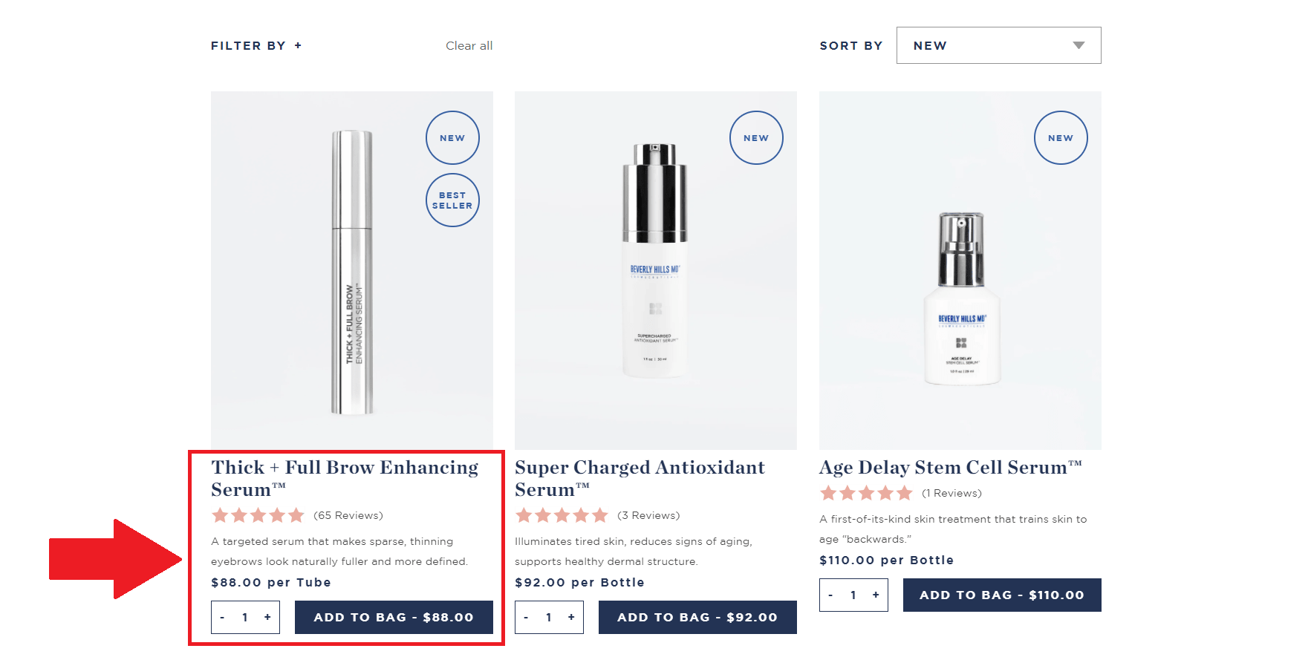The height and width of the screenshot is (660, 1311).
Task: Click the New badge on the brow serum
Action: point(452,138)
